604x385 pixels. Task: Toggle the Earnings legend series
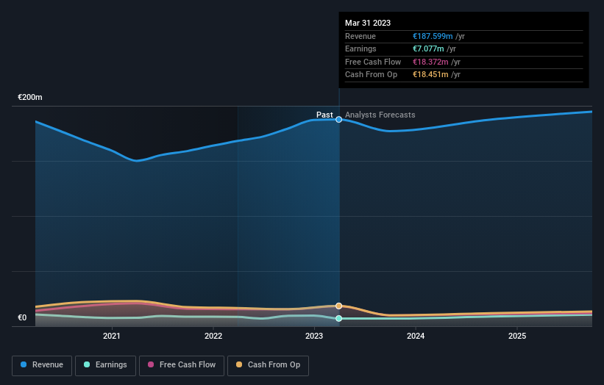click(x=105, y=365)
